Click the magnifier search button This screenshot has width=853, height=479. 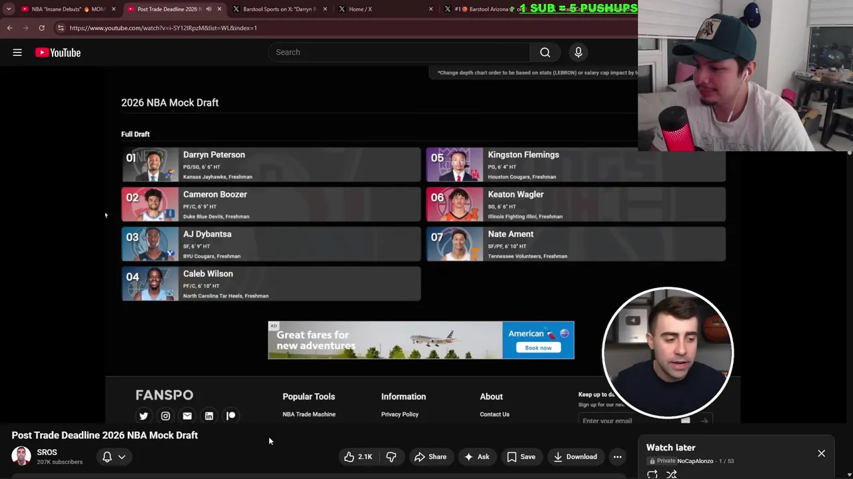(545, 53)
